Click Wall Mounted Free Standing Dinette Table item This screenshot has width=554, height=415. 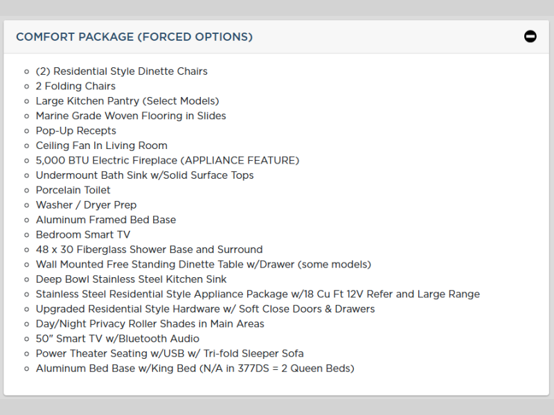pyautogui.click(x=204, y=265)
